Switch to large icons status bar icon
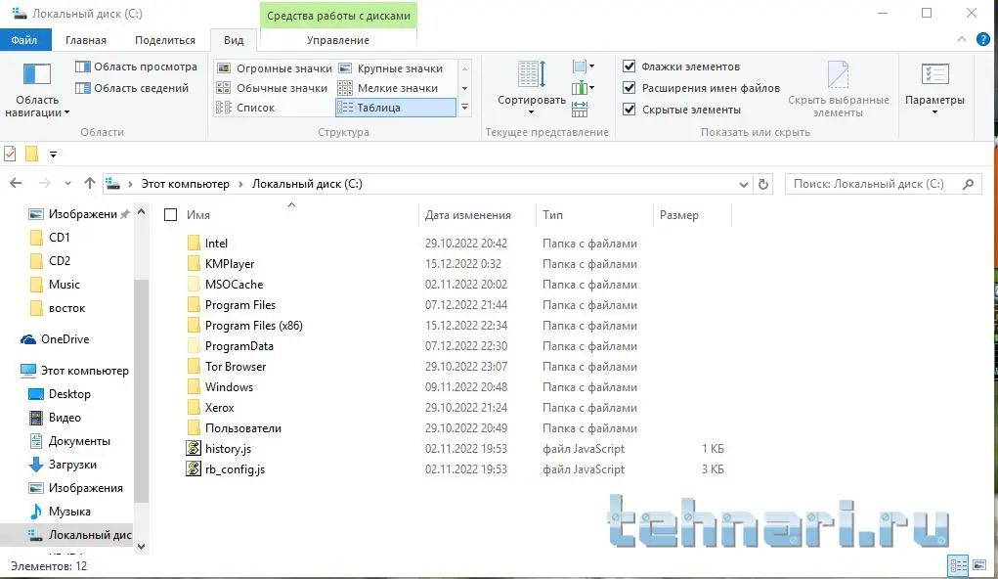998x579 pixels. click(979, 565)
